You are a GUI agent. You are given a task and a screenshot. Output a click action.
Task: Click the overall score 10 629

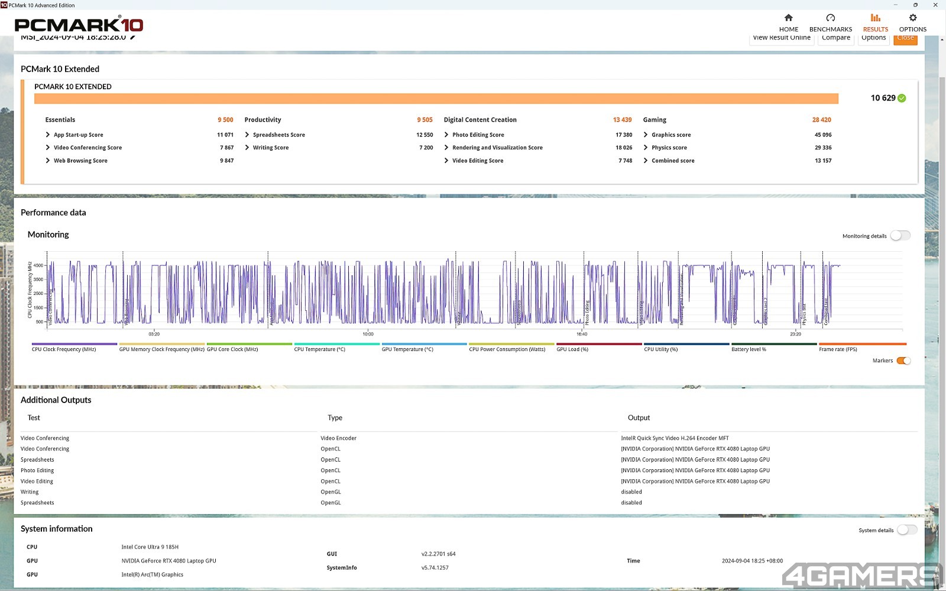click(x=883, y=98)
